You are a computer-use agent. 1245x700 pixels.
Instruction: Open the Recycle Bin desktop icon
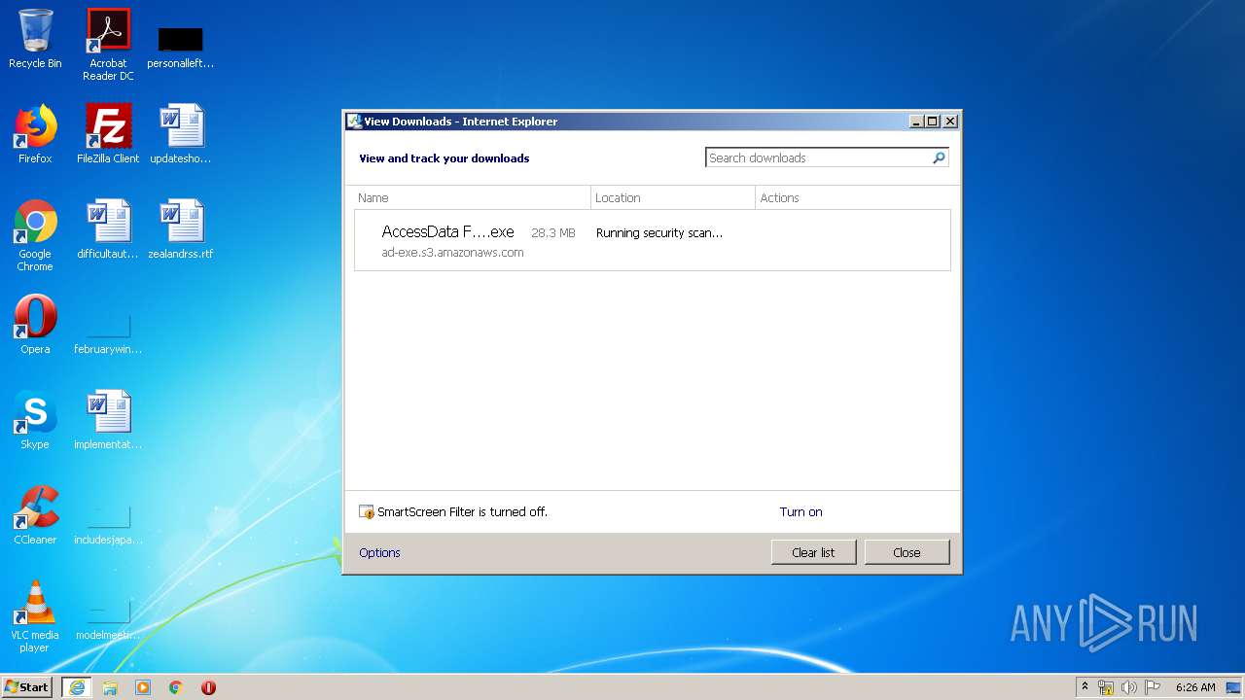pyautogui.click(x=35, y=40)
